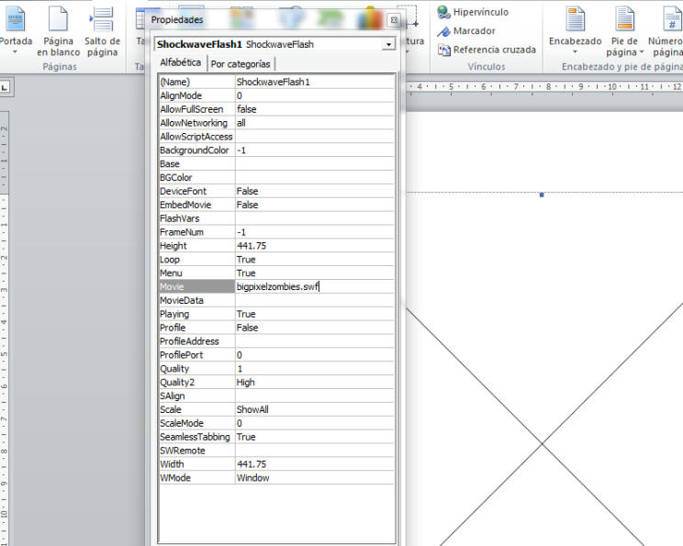Screen dimensions: 683x546
Task: Select the BackgroundColor property
Action: [196, 150]
